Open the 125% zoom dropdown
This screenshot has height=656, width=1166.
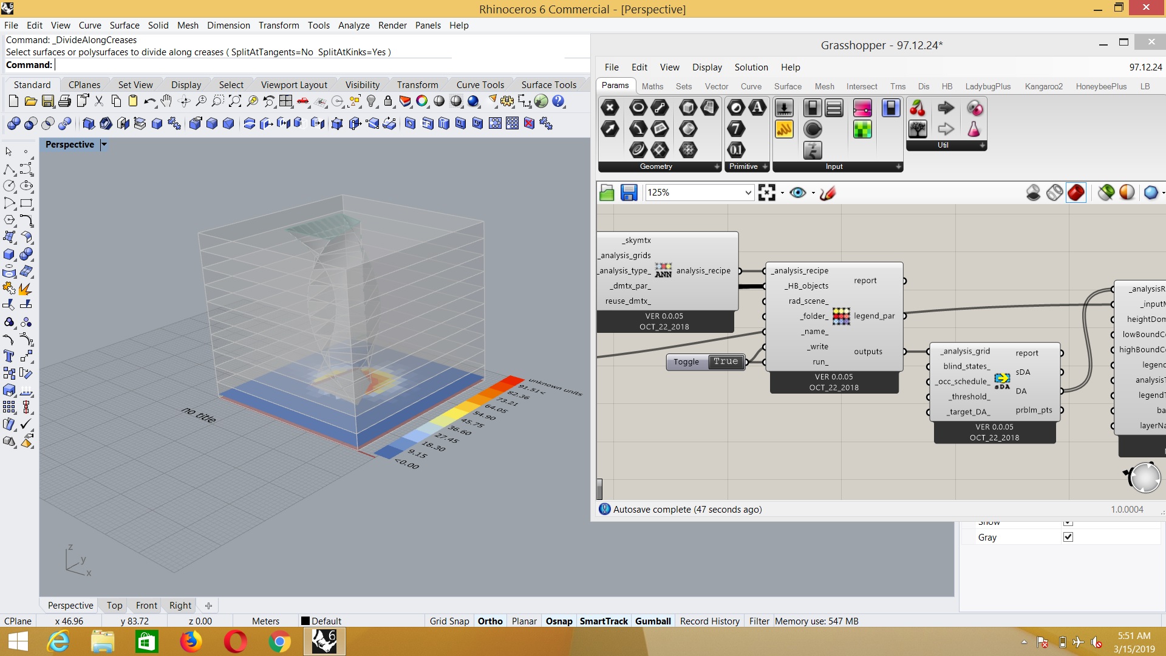pos(748,193)
